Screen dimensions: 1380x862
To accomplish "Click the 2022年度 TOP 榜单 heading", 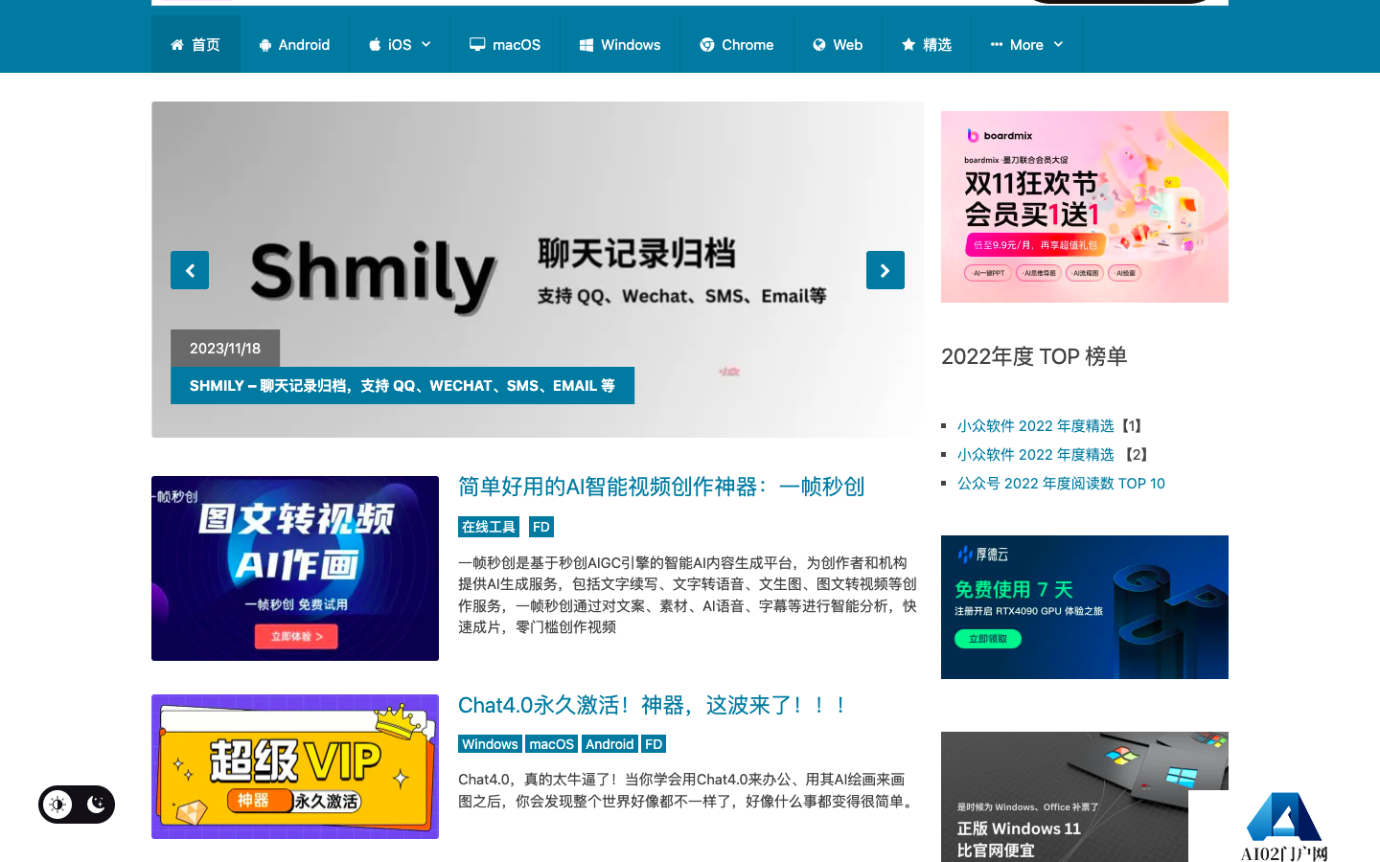I will click(1034, 356).
